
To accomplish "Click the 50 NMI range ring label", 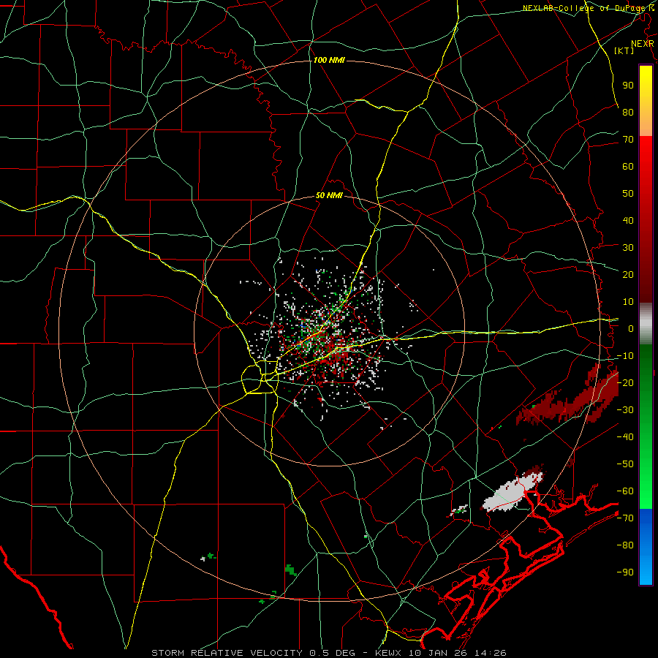I will pyautogui.click(x=329, y=195).
